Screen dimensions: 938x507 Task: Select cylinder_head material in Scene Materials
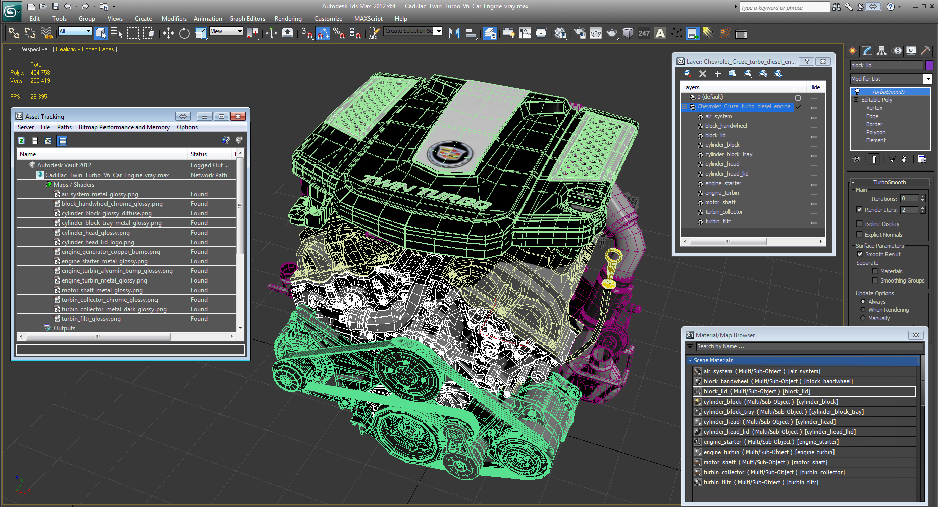point(804,422)
